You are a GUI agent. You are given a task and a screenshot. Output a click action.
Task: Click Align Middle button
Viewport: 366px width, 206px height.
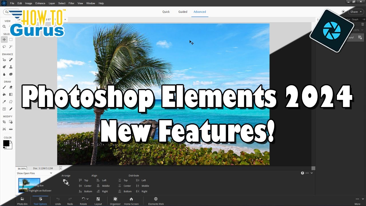(103, 186)
